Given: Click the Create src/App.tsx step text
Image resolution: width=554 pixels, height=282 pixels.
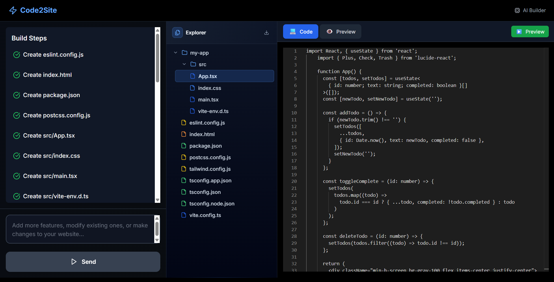Looking at the screenshot, I should (x=49, y=136).
